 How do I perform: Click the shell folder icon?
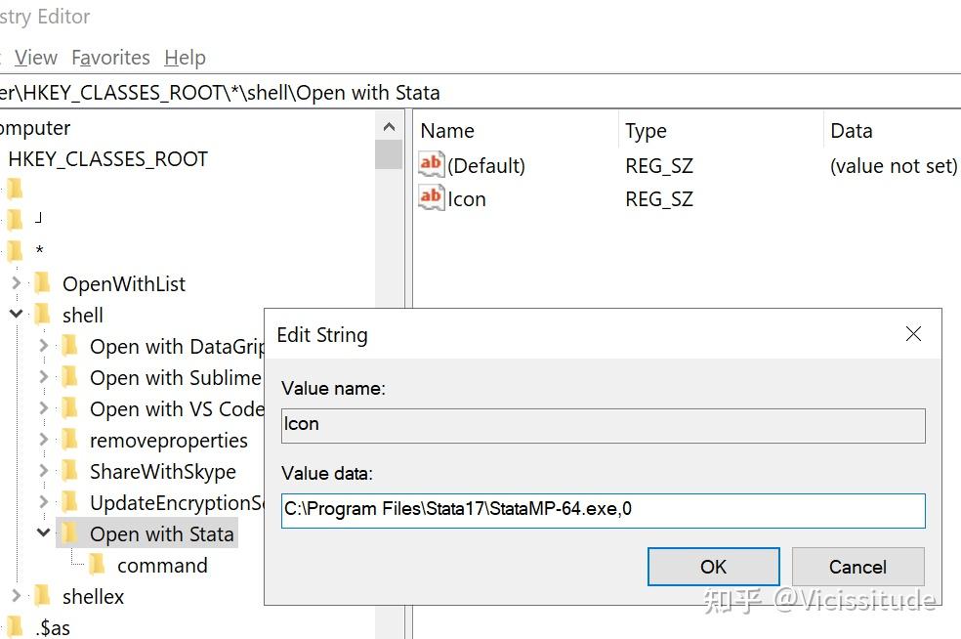click(x=42, y=316)
